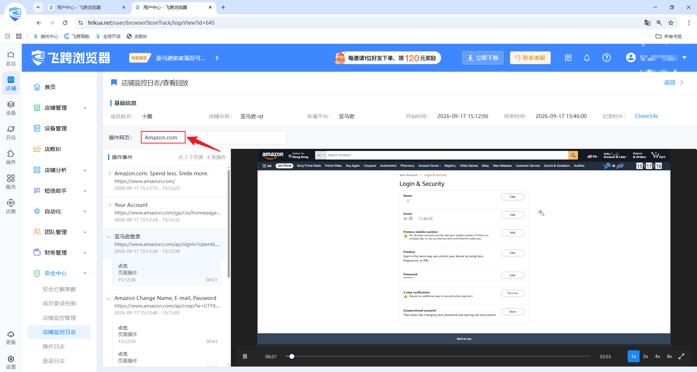The width and height of the screenshot is (697, 372).
Task: Open the 开店 icon in the left rail
Action: [11, 133]
